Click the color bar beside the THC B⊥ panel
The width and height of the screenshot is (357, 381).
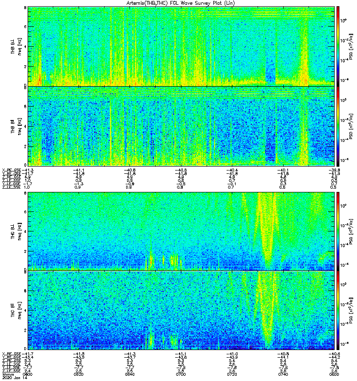click(x=338, y=231)
